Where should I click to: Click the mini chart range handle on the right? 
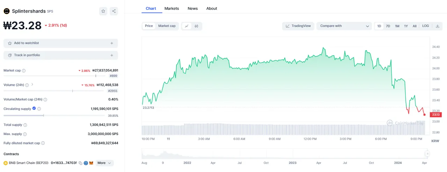(x=427, y=154)
